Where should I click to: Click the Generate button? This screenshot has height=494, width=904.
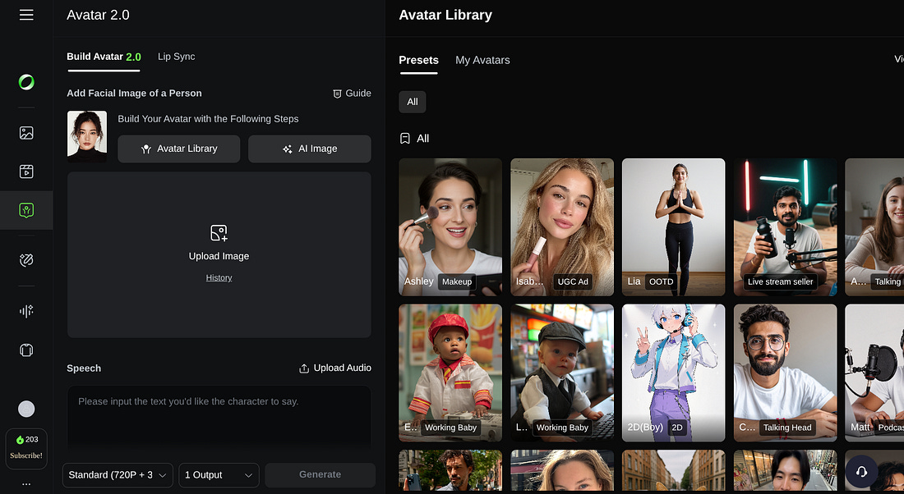tap(320, 475)
